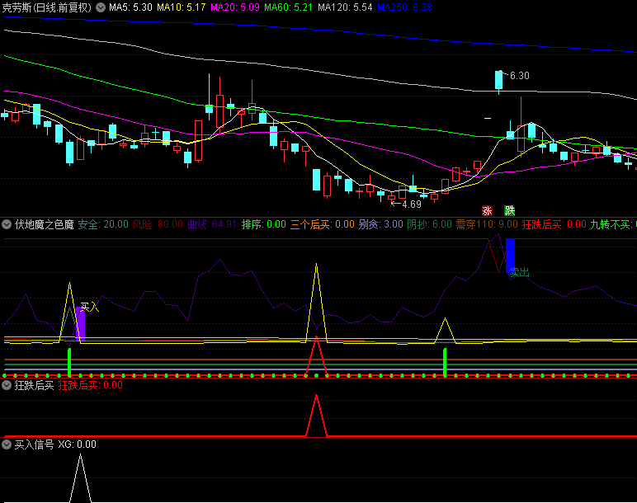Select the MA20: 5.09 label
637x503 pixels.
pyautogui.click(x=235, y=7)
